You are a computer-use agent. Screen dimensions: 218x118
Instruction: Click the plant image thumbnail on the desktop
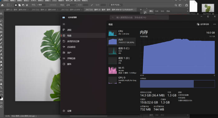pos(208,8)
